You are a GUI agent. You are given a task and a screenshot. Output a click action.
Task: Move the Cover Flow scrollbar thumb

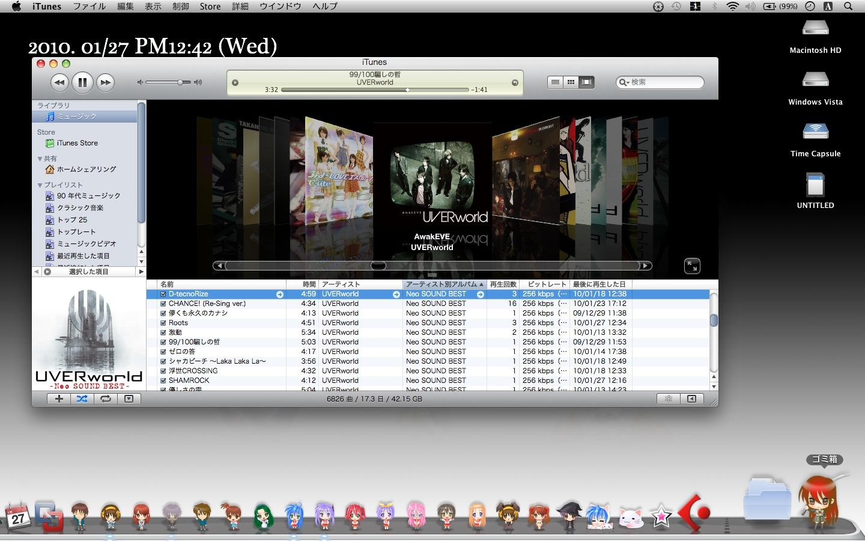pos(378,266)
